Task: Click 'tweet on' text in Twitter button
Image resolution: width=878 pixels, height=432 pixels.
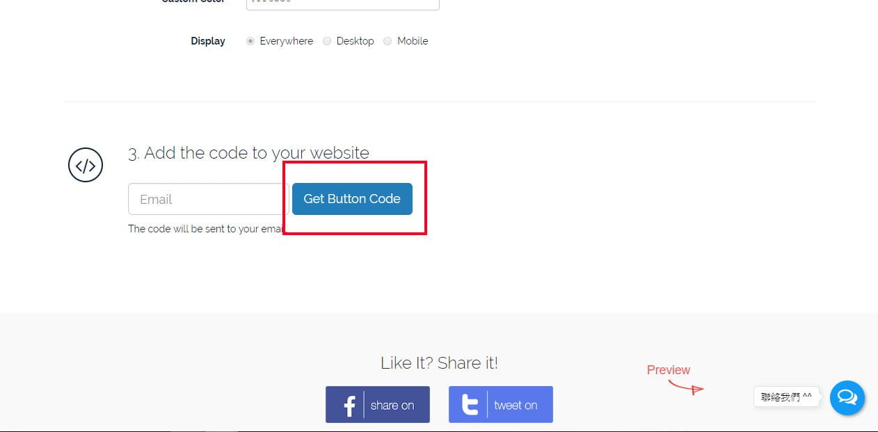Action: coord(516,406)
